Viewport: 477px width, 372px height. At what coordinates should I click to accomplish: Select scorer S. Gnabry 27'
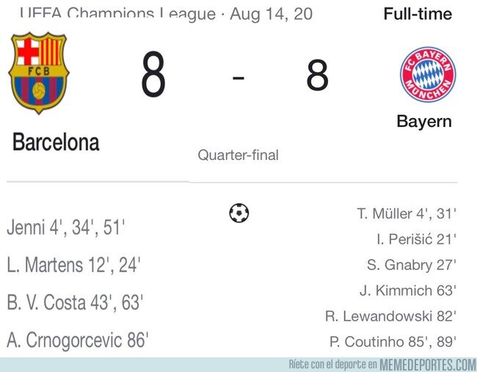[x=412, y=265]
